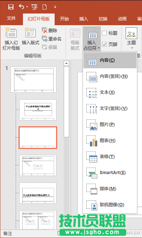Image resolution: width=142 pixels, height=238 pixels.
Task: Start slideshow from beginning icon
Action: click(34, 7)
